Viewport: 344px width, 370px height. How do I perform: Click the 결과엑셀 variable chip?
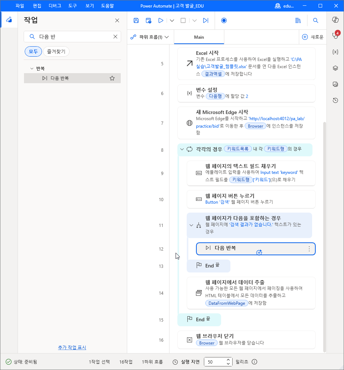tap(213, 74)
